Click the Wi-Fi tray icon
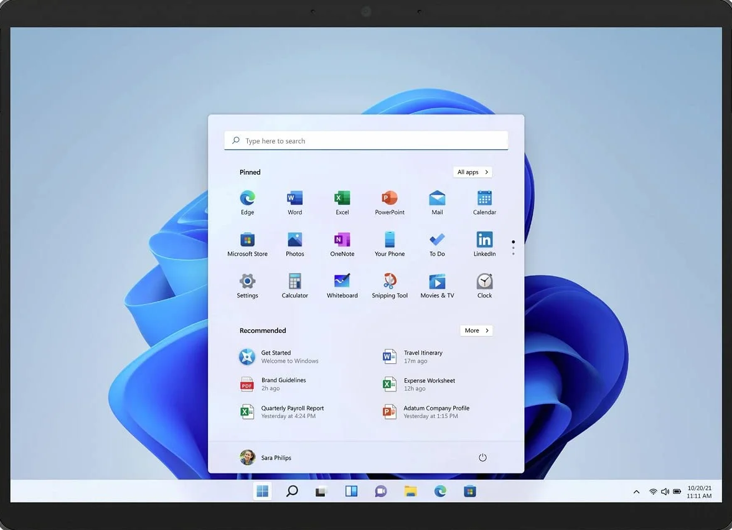Screen dimensions: 732x530 tap(653, 491)
